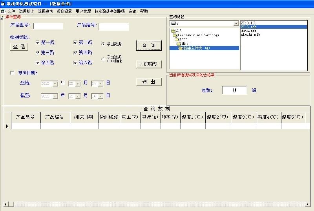314x211 pixels.
Task: Uncheck the 第一路 checkbox
Action: tap(38, 43)
